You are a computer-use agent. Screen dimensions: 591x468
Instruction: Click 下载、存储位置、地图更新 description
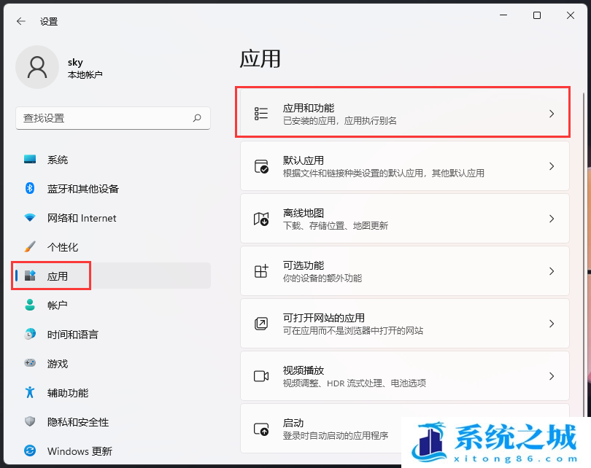tap(336, 226)
